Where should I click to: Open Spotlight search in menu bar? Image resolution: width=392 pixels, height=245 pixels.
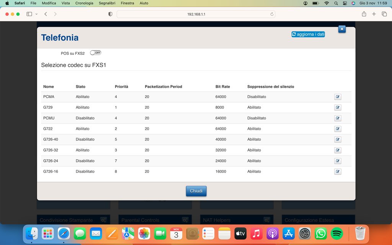tap(336, 3)
